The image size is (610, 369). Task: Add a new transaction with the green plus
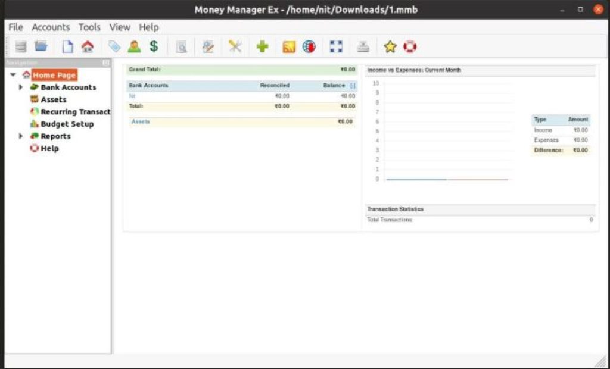[262, 46]
